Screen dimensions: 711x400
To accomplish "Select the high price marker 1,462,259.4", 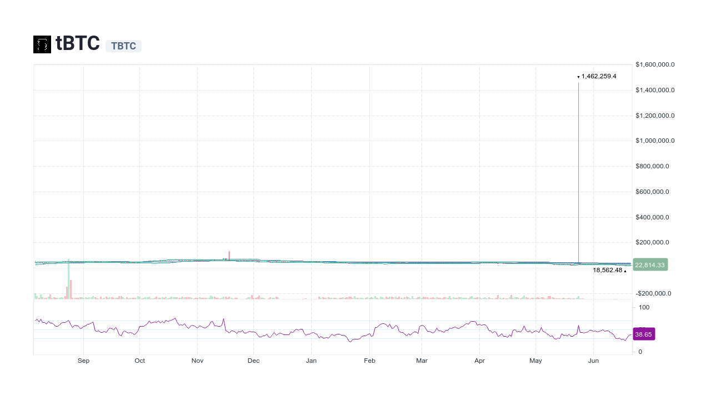I will point(598,76).
